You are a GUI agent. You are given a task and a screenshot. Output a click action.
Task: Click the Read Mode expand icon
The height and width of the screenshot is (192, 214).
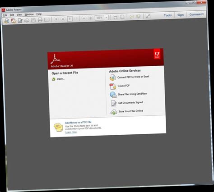tap(148, 16)
